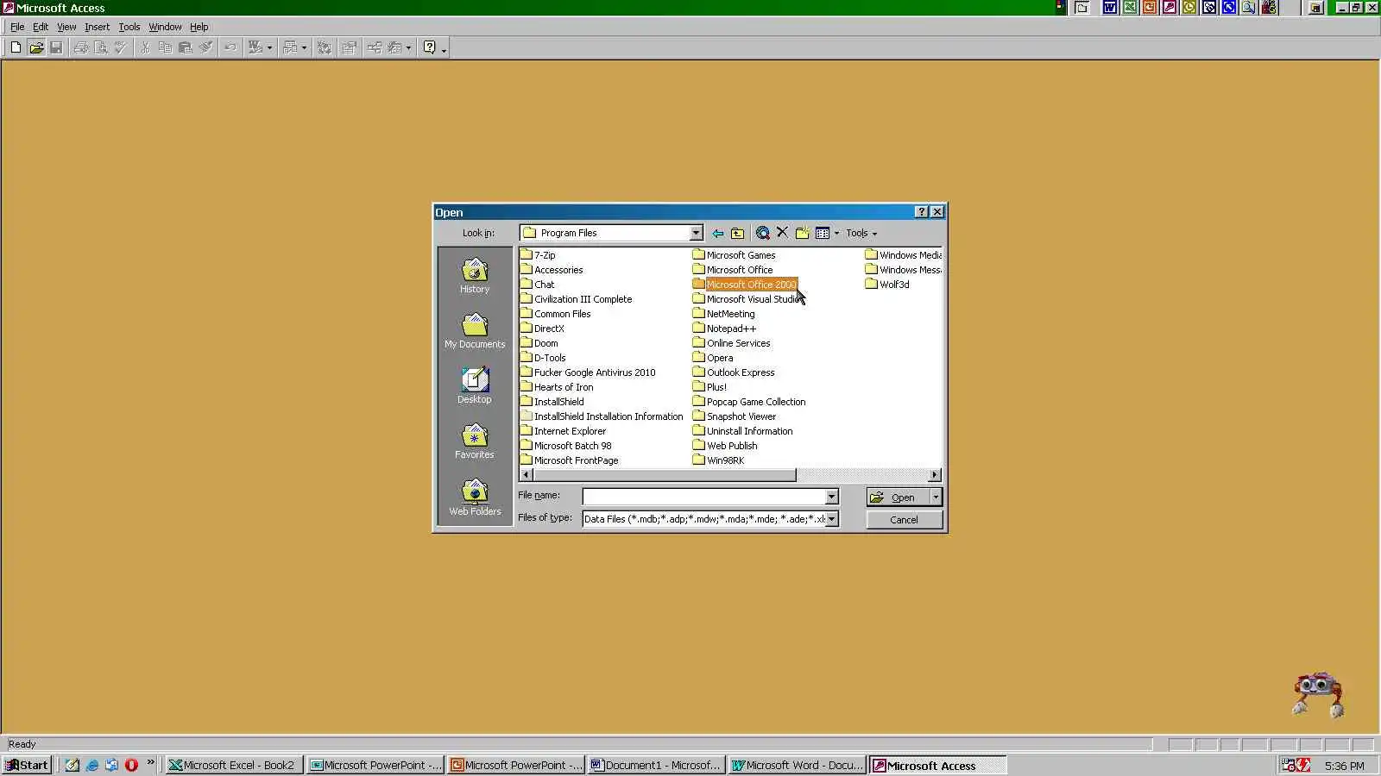Image resolution: width=1381 pixels, height=776 pixels.
Task: Select the Hearts of Iron folder
Action: point(557,387)
